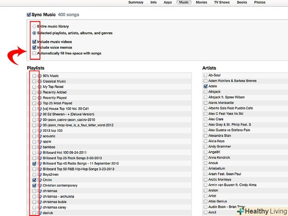Click the Andy Grammer artist name

tap(220, 146)
